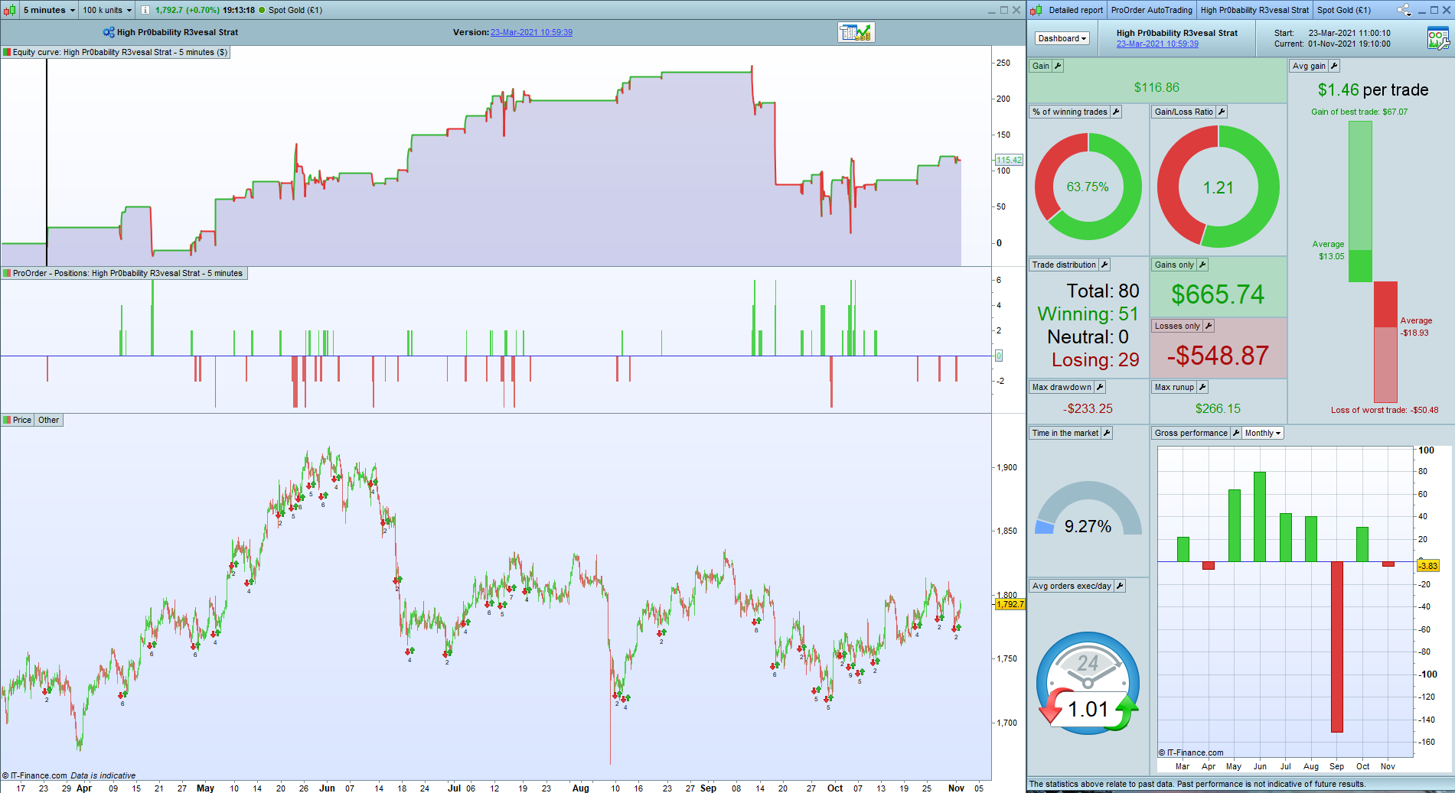Click the strategy gears icon
Image resolution: width=1455 pixels, height=793 pixels.
point(109,32)
